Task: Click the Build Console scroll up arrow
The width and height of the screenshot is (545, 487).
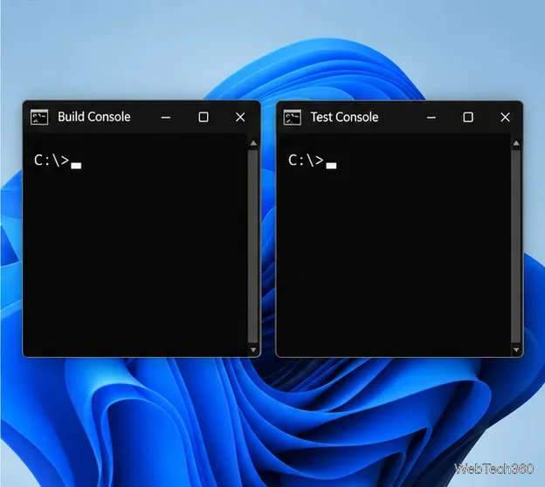Action: pos(253,143)
